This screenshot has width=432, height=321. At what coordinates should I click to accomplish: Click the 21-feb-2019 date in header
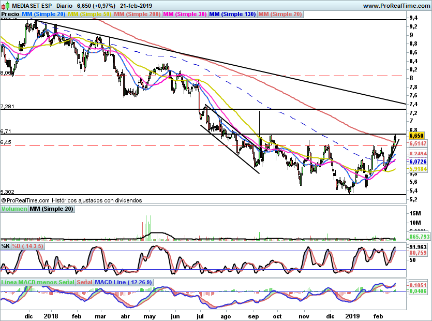(x=136, y=6)
